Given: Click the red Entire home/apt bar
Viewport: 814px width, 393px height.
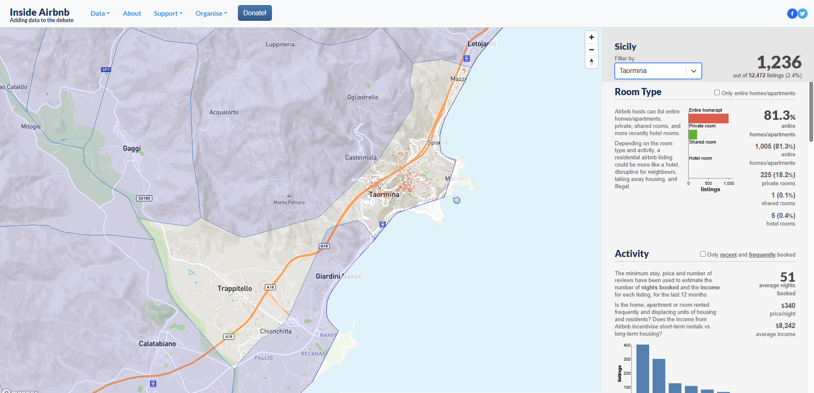Looking at the screenshot, I should pos(709,119).
